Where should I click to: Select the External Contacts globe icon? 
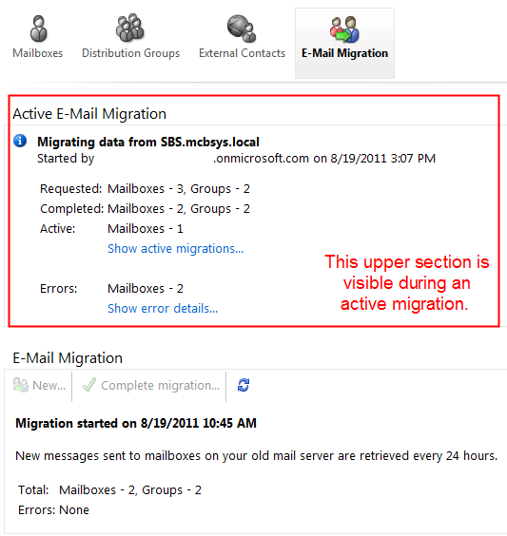242,29
